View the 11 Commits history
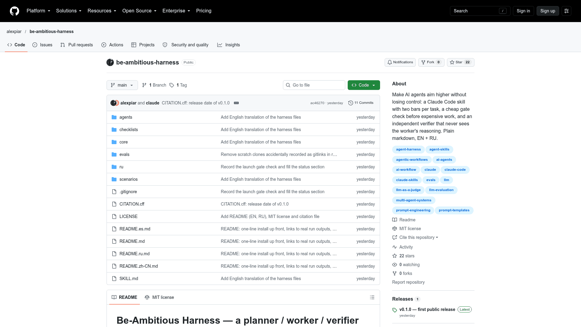This screenshot has width=581, height=327. tap(361, 103)
